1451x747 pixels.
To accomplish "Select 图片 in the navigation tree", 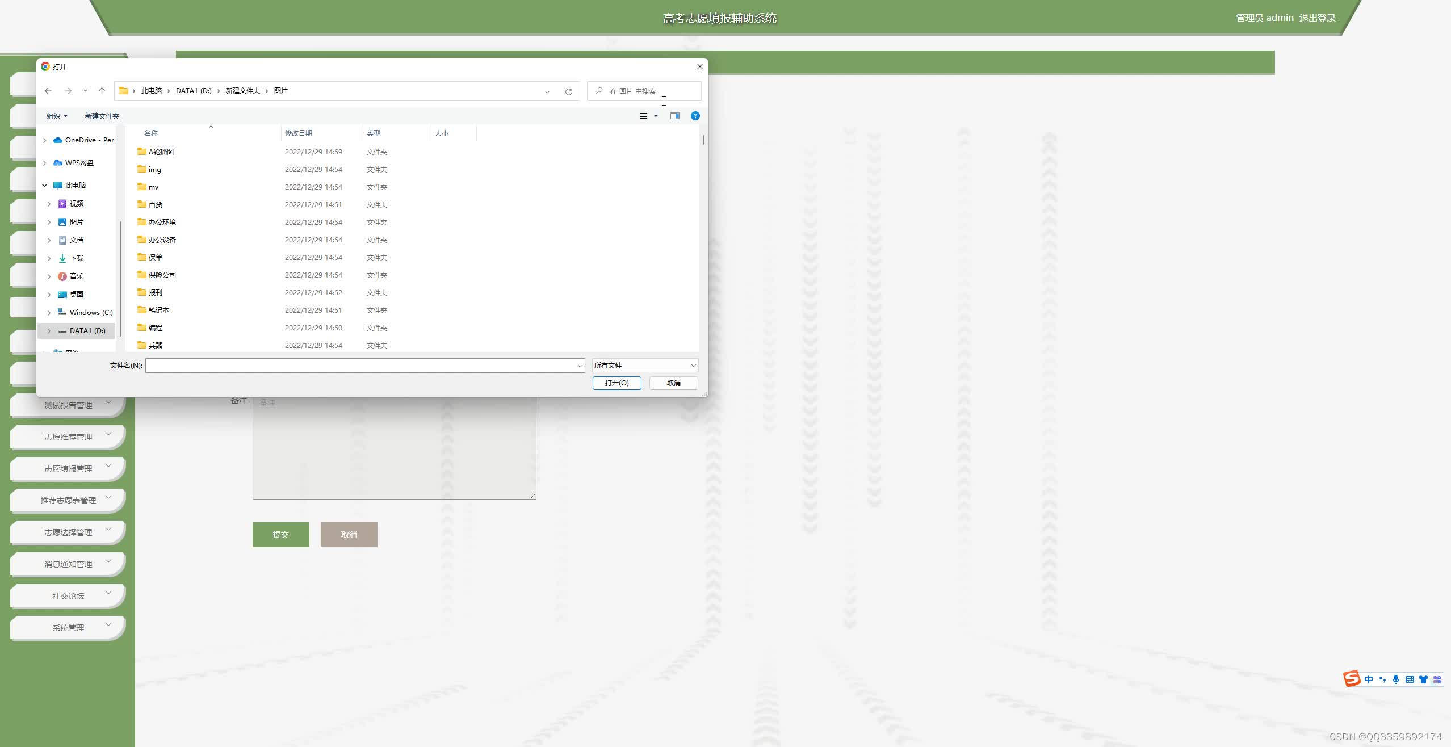I will [x=71, y=222].
